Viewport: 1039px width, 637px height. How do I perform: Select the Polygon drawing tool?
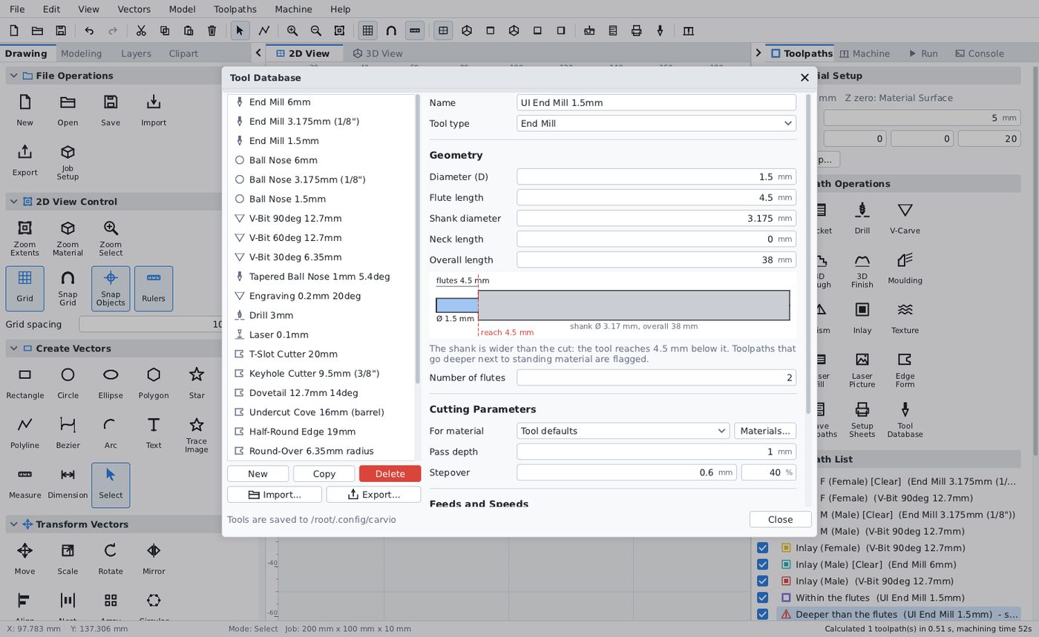point(154,383)
